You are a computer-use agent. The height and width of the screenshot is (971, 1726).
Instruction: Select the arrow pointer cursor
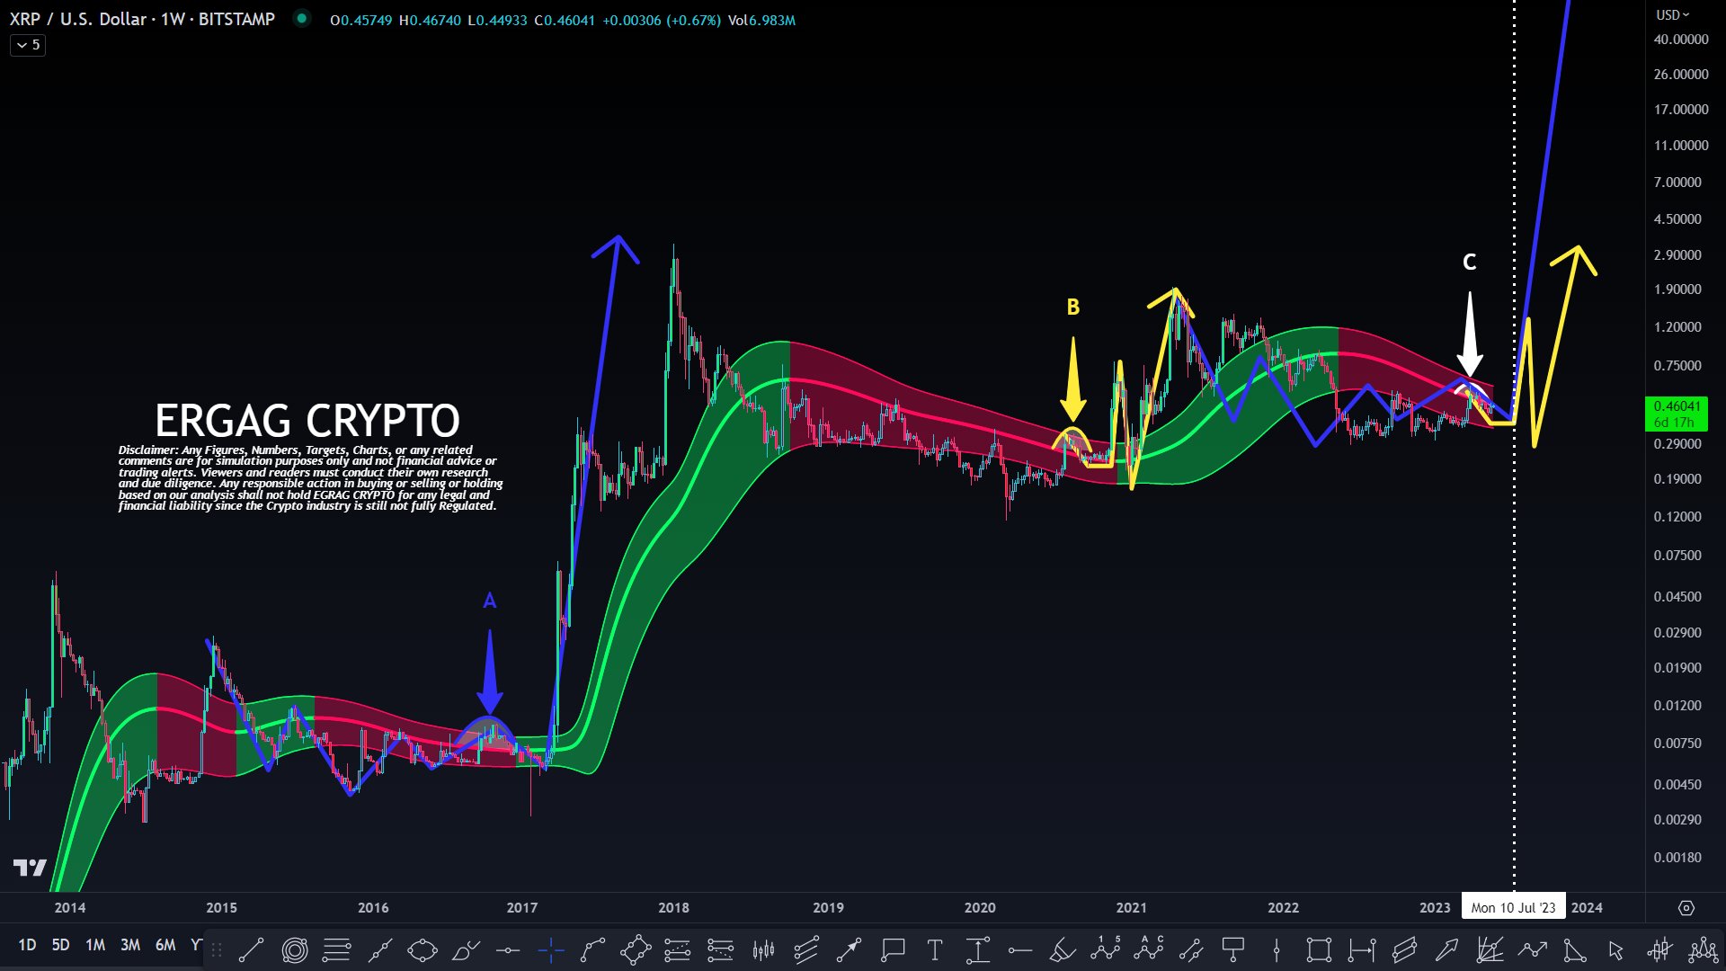(1616, 949)
